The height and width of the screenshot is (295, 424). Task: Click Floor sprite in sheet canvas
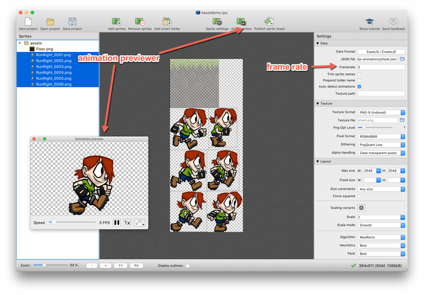coord(194,83)
